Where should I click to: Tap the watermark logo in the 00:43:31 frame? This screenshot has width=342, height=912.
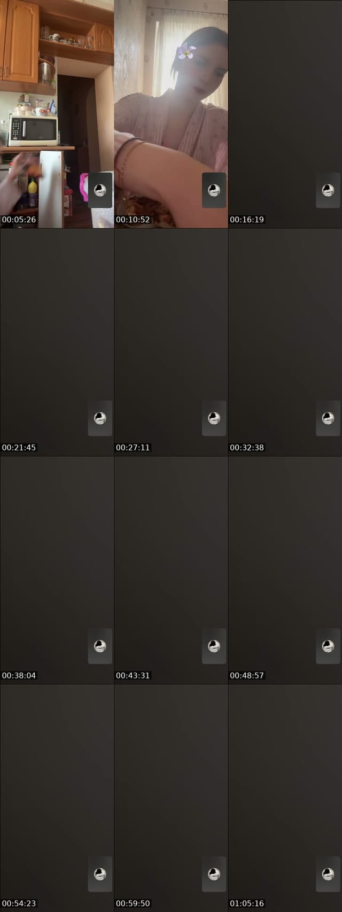(x=214, y=646)
